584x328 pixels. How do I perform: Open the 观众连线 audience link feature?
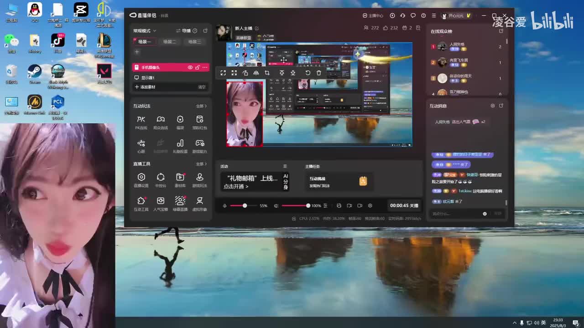(161, 123)
